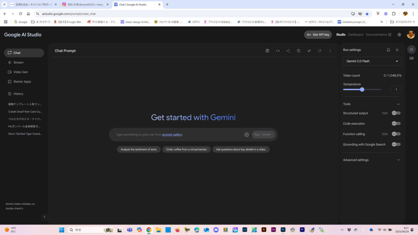418x235 pixels.
Task: Click the Get API key button
Action: 318,35
